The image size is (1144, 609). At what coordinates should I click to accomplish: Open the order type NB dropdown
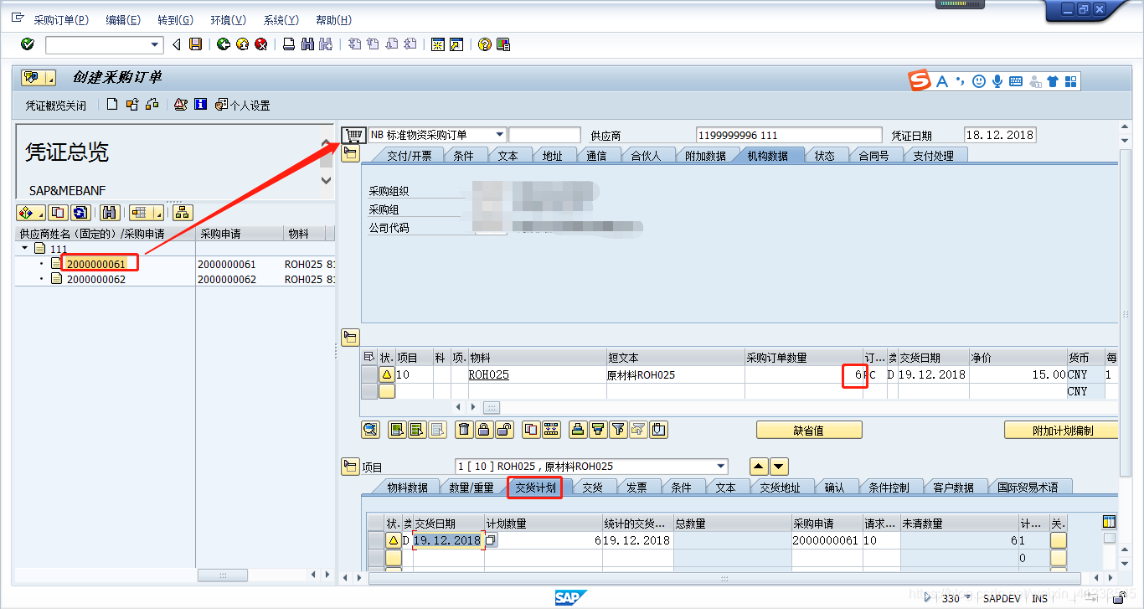pos(500,135)
